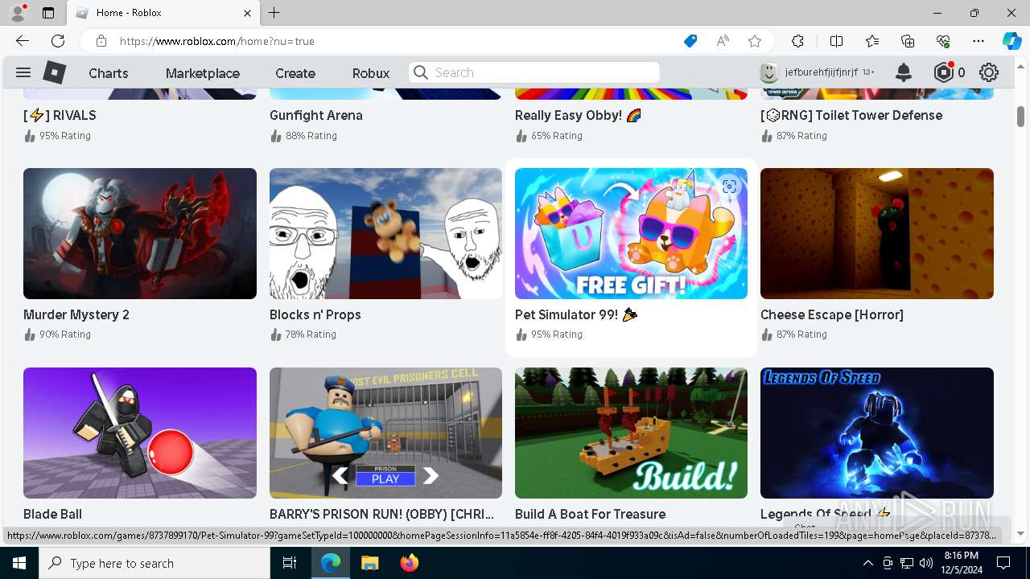This screenshot has width=1030, height=579.
Task: Click the username jefburehfjijfjnrjf
Action: [822, 72]
